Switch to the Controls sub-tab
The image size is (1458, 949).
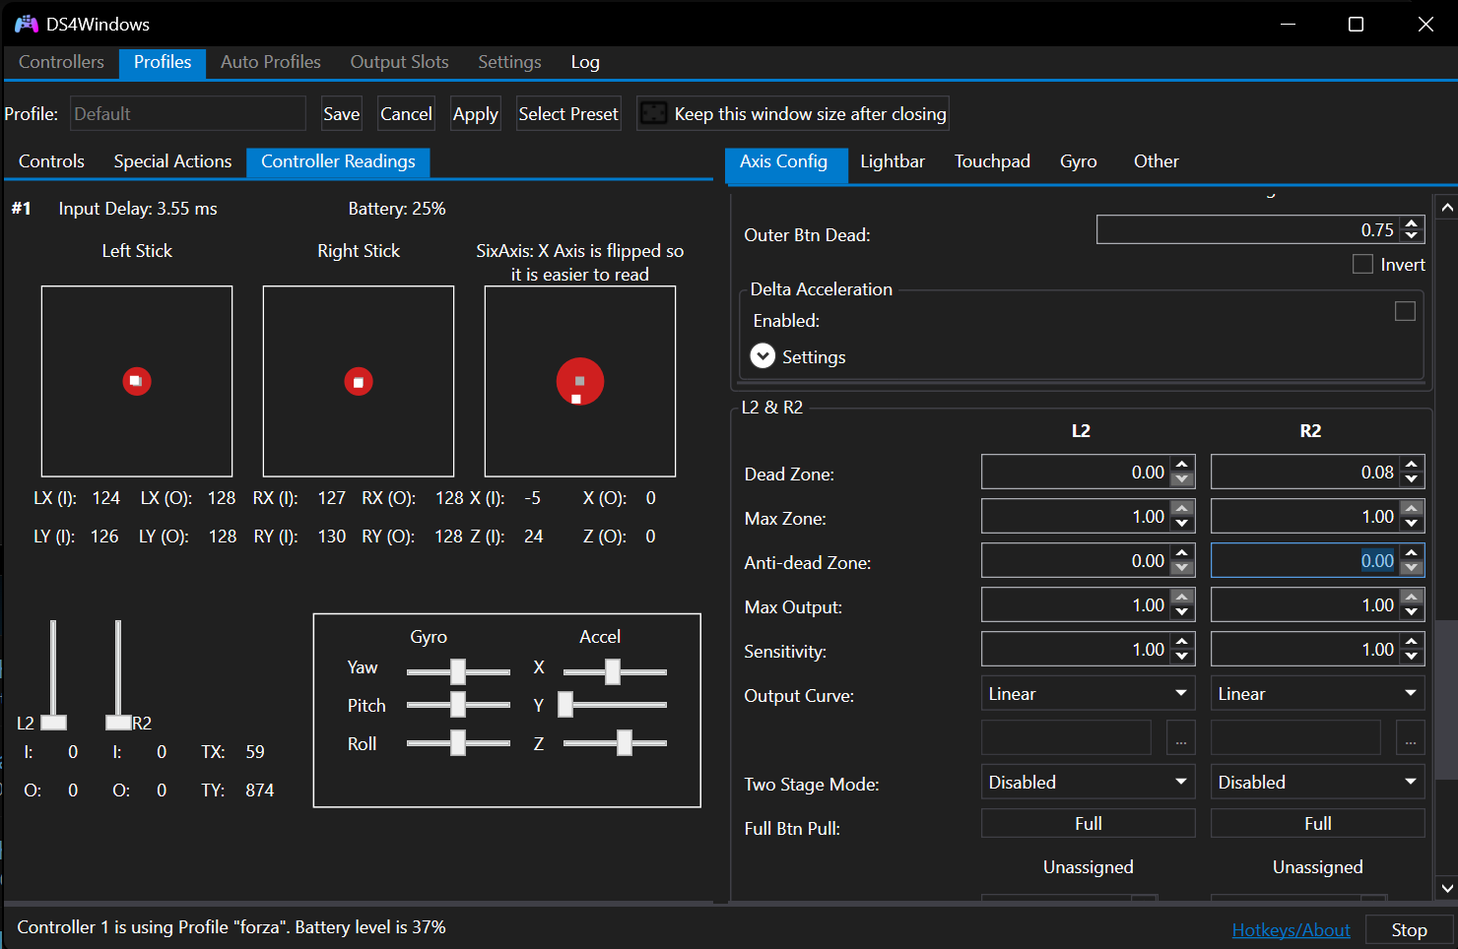[x=51, y=161]
